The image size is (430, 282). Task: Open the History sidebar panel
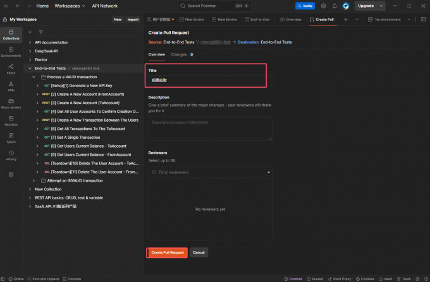[x=11, y=155]
